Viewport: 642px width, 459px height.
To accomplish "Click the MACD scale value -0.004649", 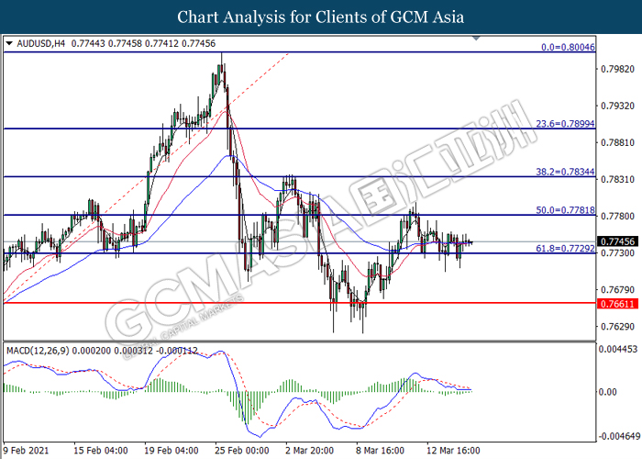I will pos(618,436).
